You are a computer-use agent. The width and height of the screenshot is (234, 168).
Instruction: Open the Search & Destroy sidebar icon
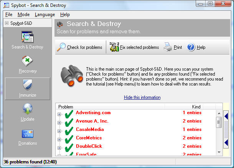[27, 37]
